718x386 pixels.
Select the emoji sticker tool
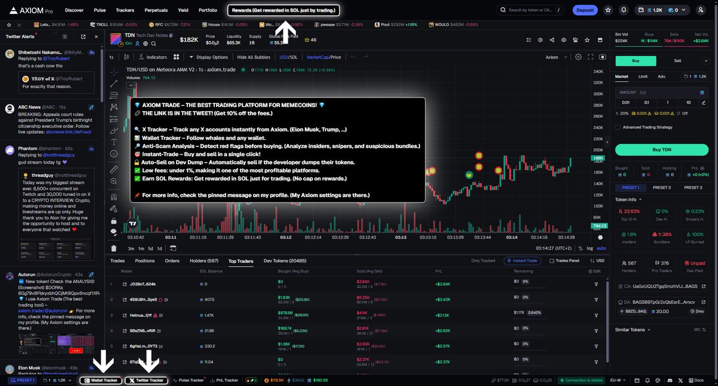(114, 154)
